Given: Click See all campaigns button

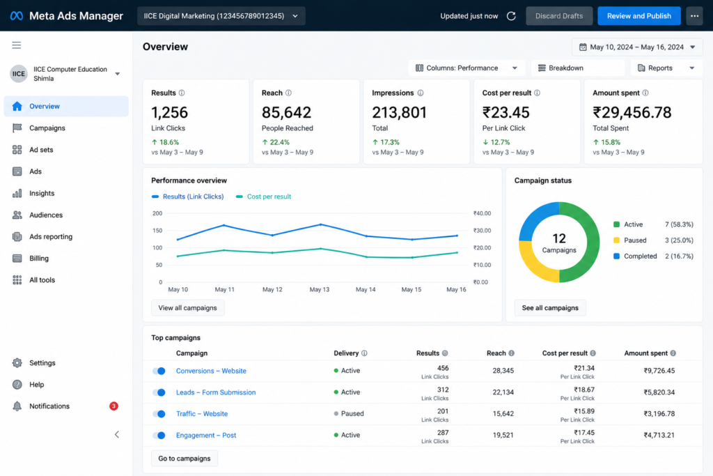Looking at the screenshot, I should coord(550,308).
